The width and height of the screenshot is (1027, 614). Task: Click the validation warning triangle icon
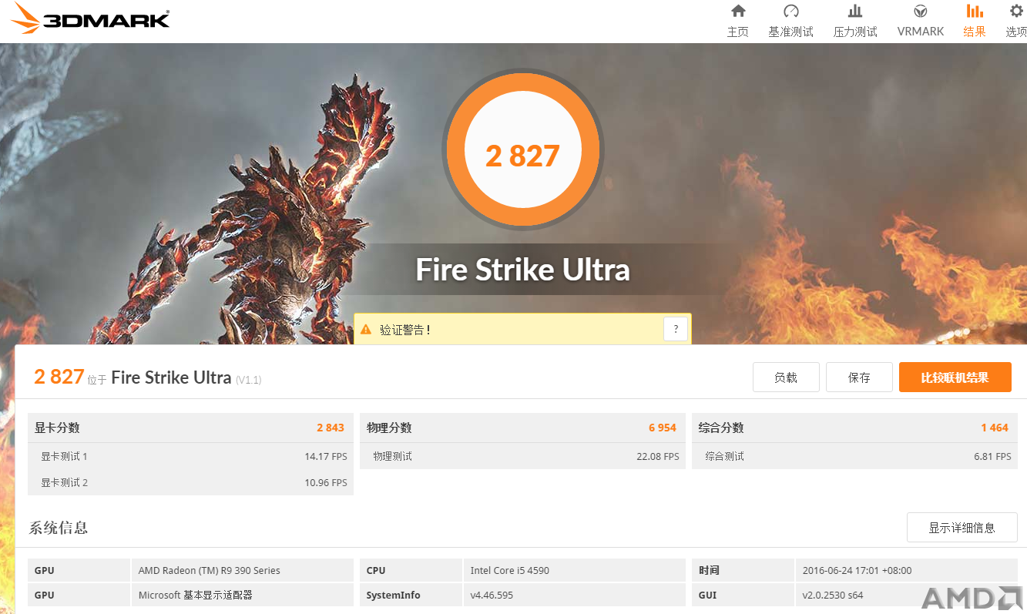coord(366,329)
